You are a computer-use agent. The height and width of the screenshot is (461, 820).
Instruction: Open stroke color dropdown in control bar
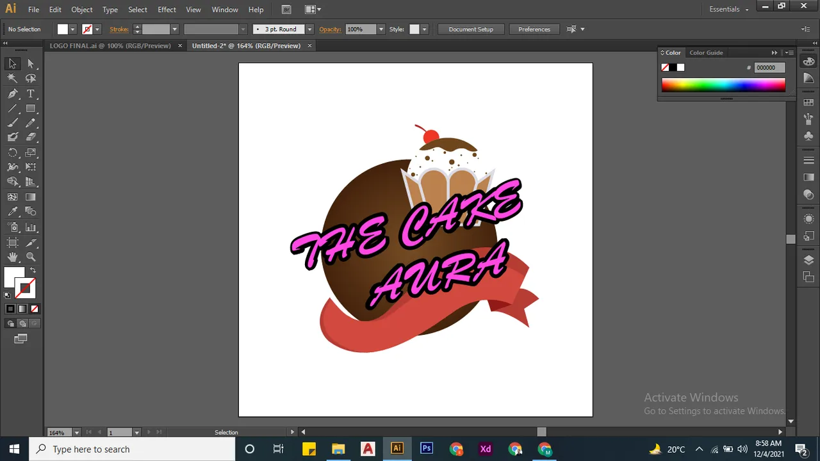pos(97,29)
